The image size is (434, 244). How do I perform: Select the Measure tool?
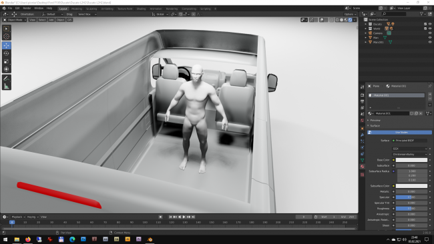7,87
